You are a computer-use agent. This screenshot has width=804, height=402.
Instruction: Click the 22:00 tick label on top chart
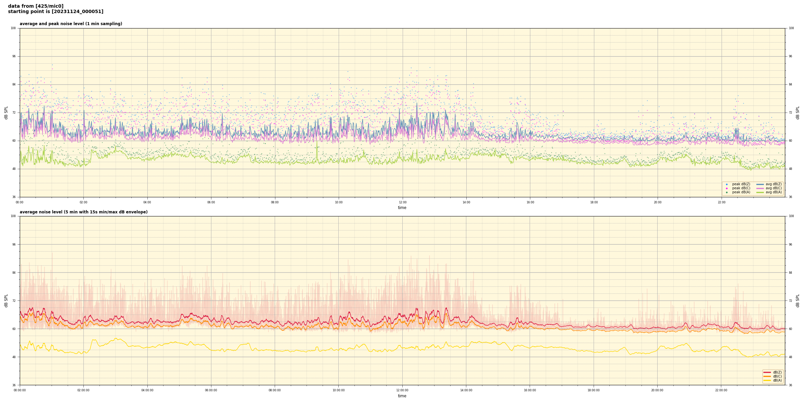pyautogui.click(x=721, y=202)
